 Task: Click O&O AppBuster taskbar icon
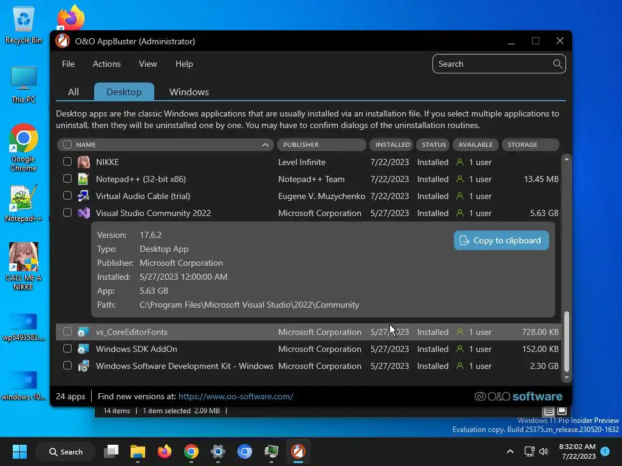click(298, 451)
